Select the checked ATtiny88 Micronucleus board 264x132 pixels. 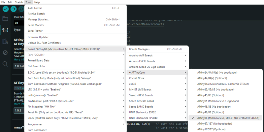pos(228,118)
